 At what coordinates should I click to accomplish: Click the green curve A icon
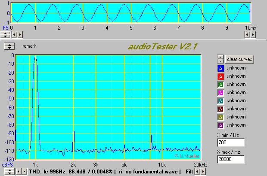pyautogui.click(x=220, y=85)
